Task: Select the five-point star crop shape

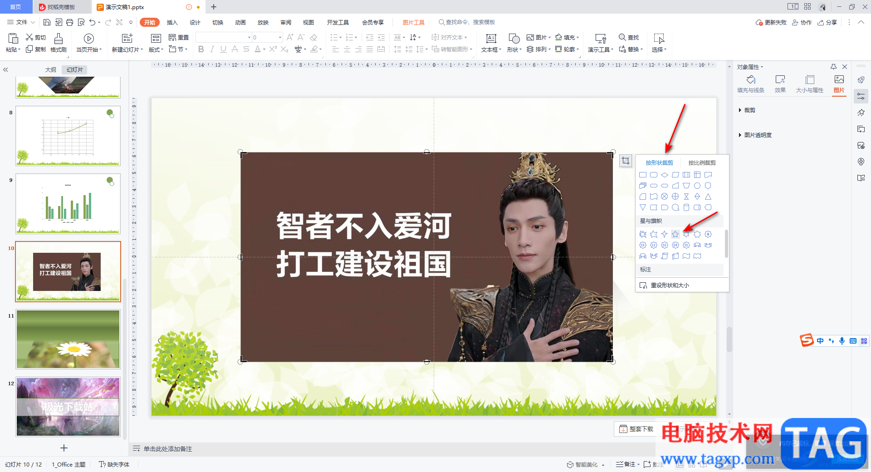Action: tap(675, 234)
